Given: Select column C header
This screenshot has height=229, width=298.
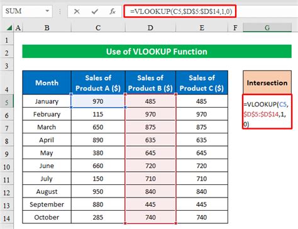Looking at the screenshot, I should pyautogui.click(x=98, y=28).
